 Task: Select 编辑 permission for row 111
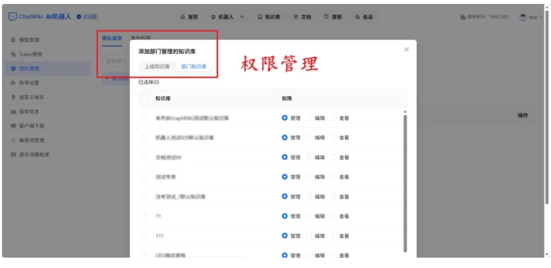coord(309,236)
